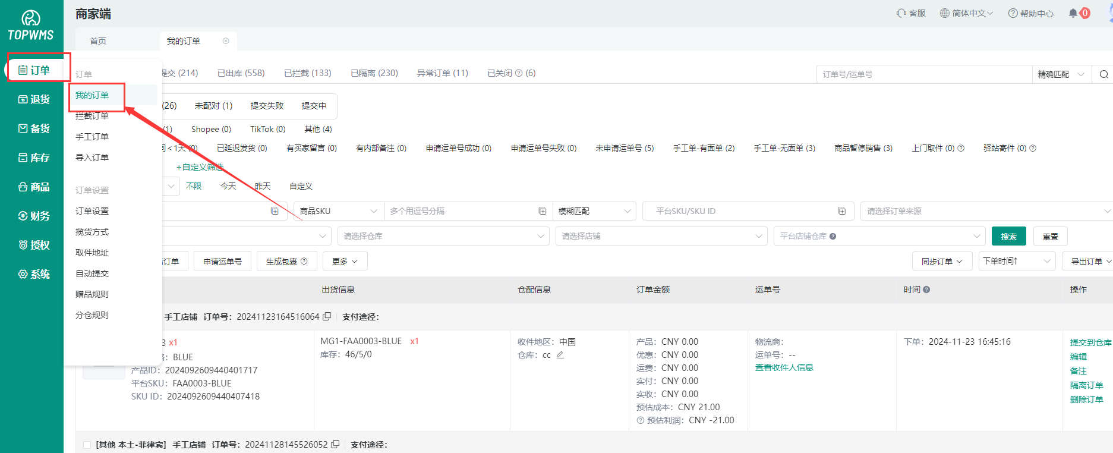Click help icon beside 上门取件
This screenshot has height=453, width=1113.
point(961,148)
